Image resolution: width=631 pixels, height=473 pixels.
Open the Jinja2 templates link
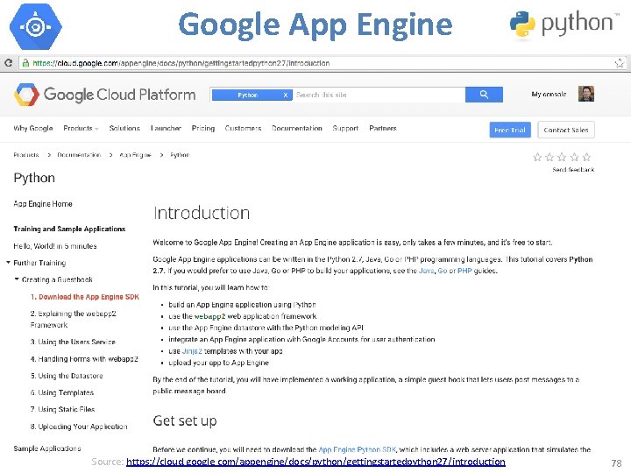point(192,351)
